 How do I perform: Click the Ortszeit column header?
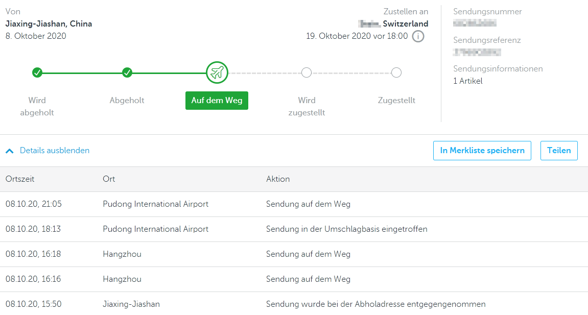[20, 179]
